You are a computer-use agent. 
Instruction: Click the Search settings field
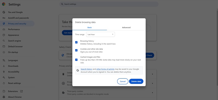(109, 4)
